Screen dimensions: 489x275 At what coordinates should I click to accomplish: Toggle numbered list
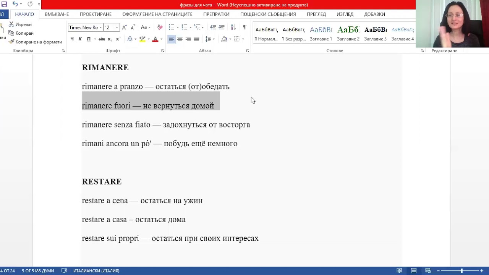184,27
